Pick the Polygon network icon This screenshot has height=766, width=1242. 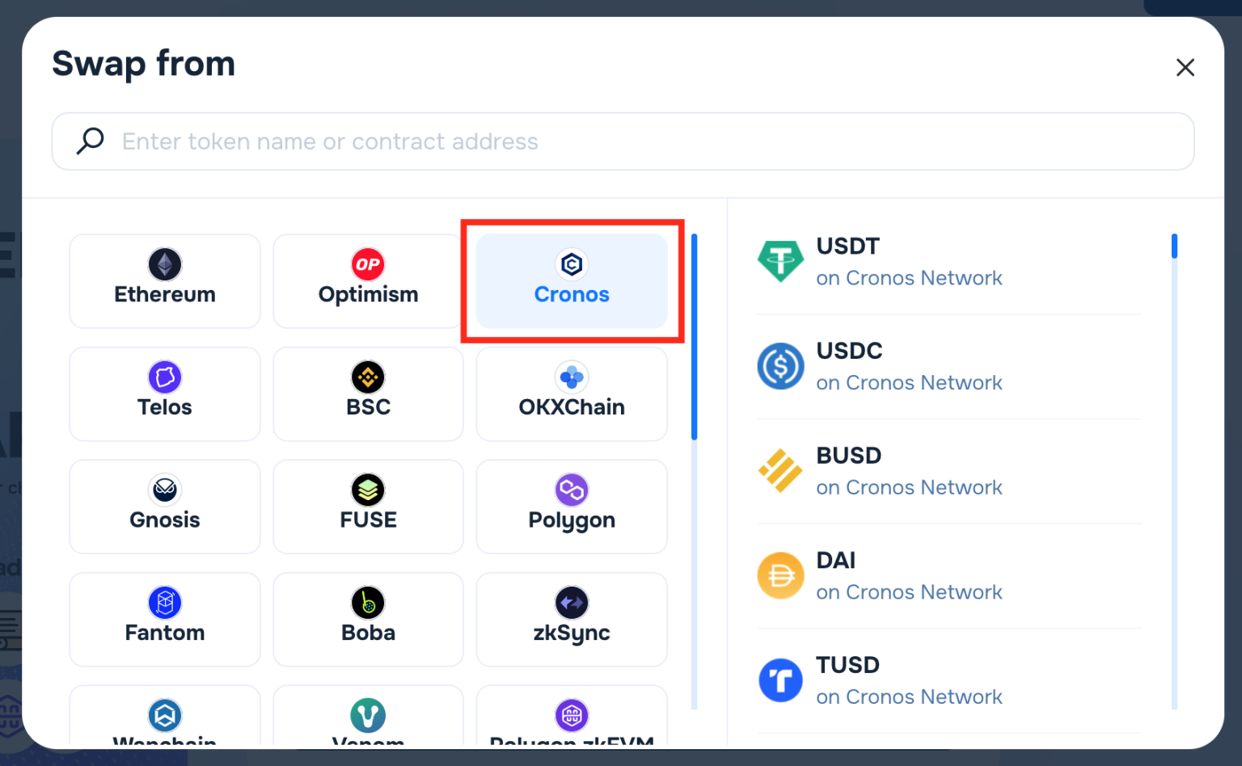click(x=572, y=489)
